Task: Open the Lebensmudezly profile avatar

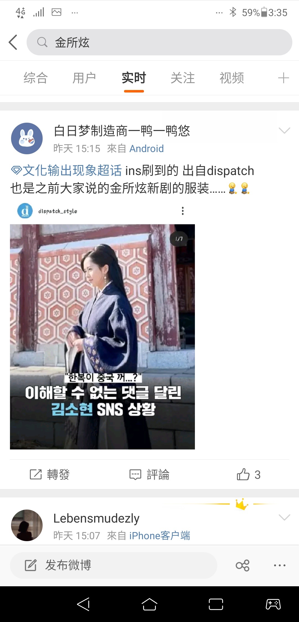Action: point(27,525)
